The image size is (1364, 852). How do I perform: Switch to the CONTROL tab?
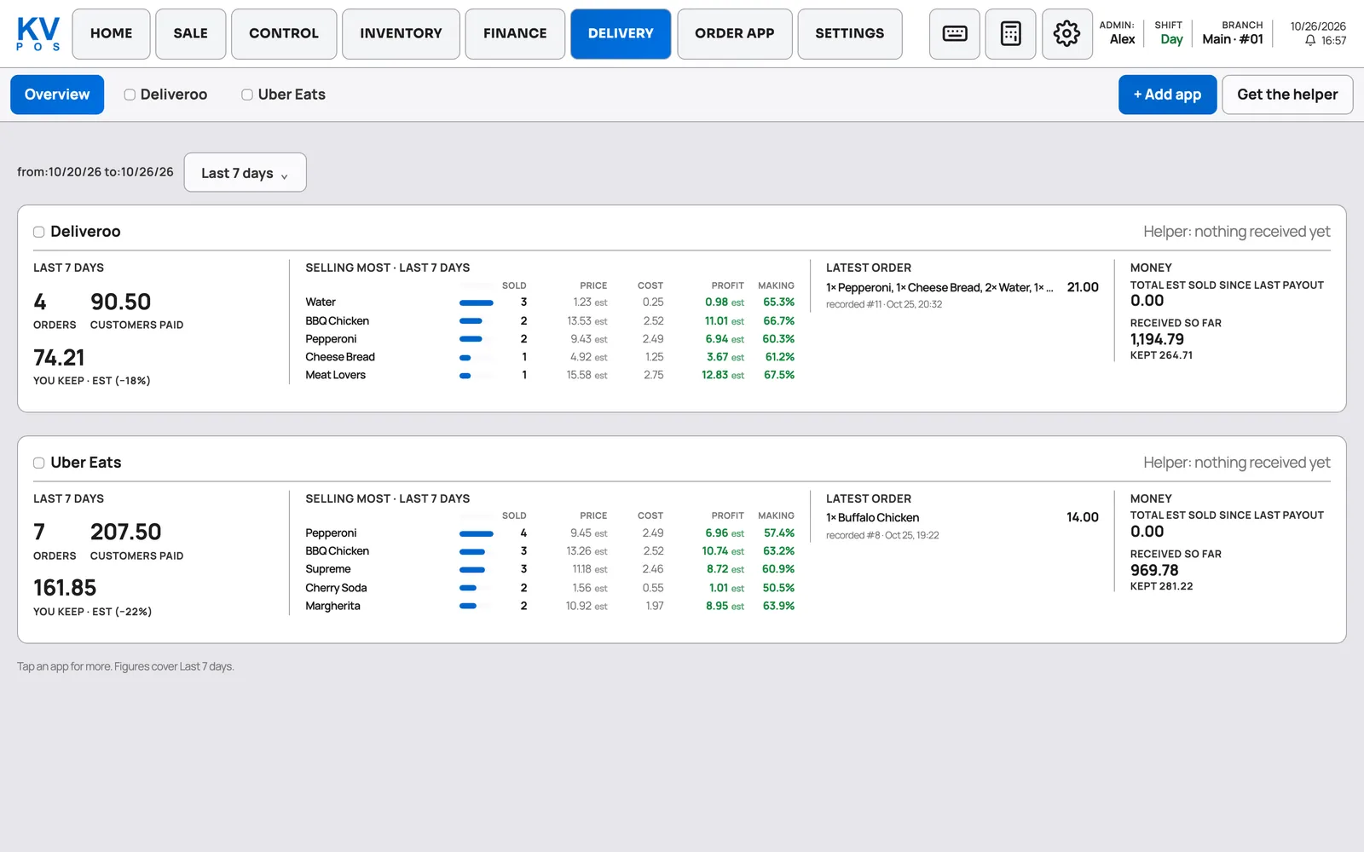(x=284, y=34)
